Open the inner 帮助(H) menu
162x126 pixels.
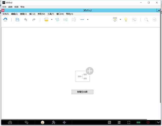[70, 14]
